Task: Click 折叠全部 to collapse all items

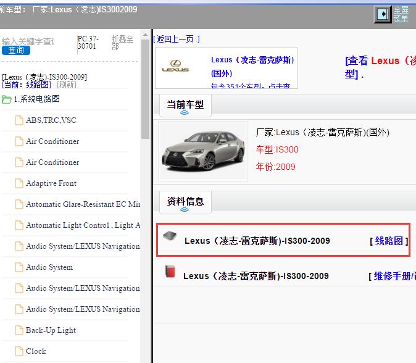Action: click(122, 43)
